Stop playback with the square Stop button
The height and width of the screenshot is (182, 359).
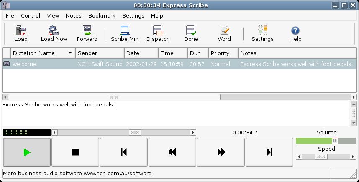[x=75, y=152]
